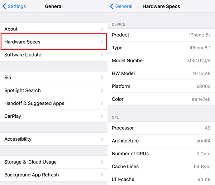Go back to General via link text
The height and width of the screenshot is (185, 215).
(x=124, y=6)
